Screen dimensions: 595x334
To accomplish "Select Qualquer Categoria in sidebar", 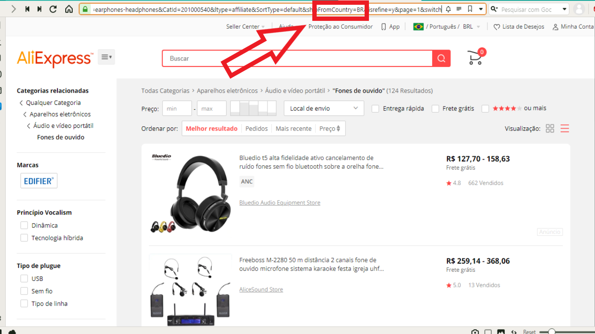I will point(53,103).
